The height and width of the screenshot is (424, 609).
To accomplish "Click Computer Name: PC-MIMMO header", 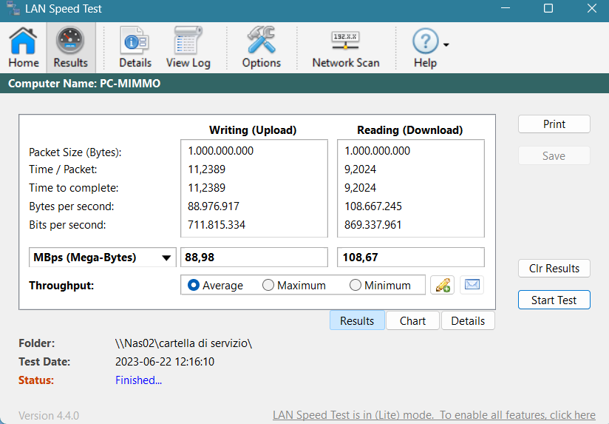I will pos(84,84).
